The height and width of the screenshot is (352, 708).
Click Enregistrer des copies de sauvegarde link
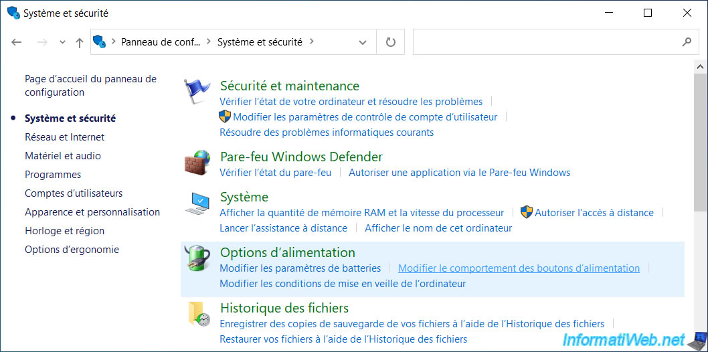coord(412,324)
